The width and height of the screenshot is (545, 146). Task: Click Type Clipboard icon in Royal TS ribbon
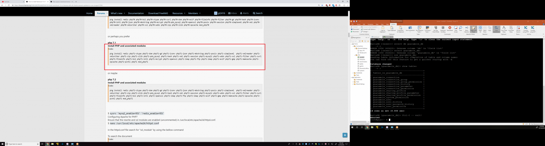(x=391, y=28)
